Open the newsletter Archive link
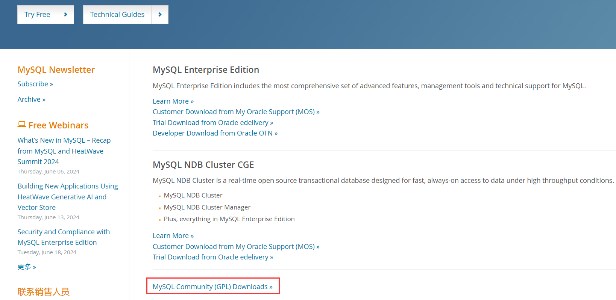 tap(32, 99)
